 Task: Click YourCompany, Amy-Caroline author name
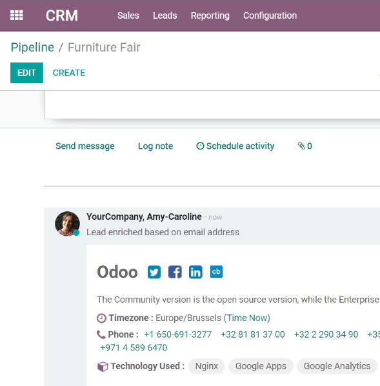pos(144,217)
